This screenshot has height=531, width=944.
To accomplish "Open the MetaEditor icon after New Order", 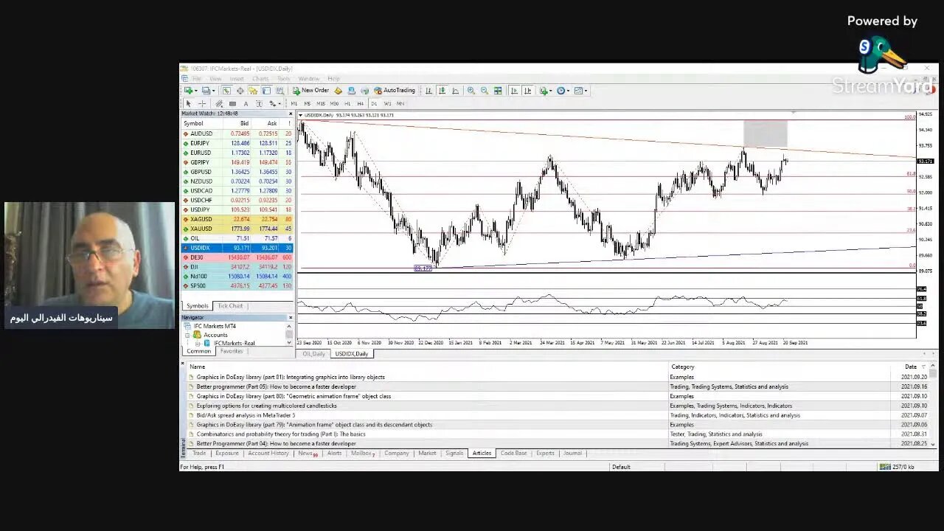I will coord(338,91).
